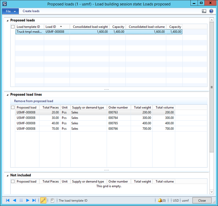Switch to grid view in status bar
The height and width of the screenshot is (206, 218).
pos(21,200)
